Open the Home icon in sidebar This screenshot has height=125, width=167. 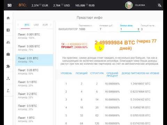pos(8,18)
